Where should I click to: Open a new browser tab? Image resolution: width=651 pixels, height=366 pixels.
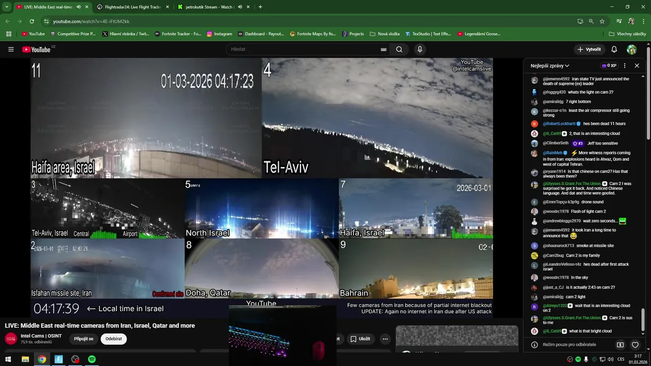tap(260, 7)
